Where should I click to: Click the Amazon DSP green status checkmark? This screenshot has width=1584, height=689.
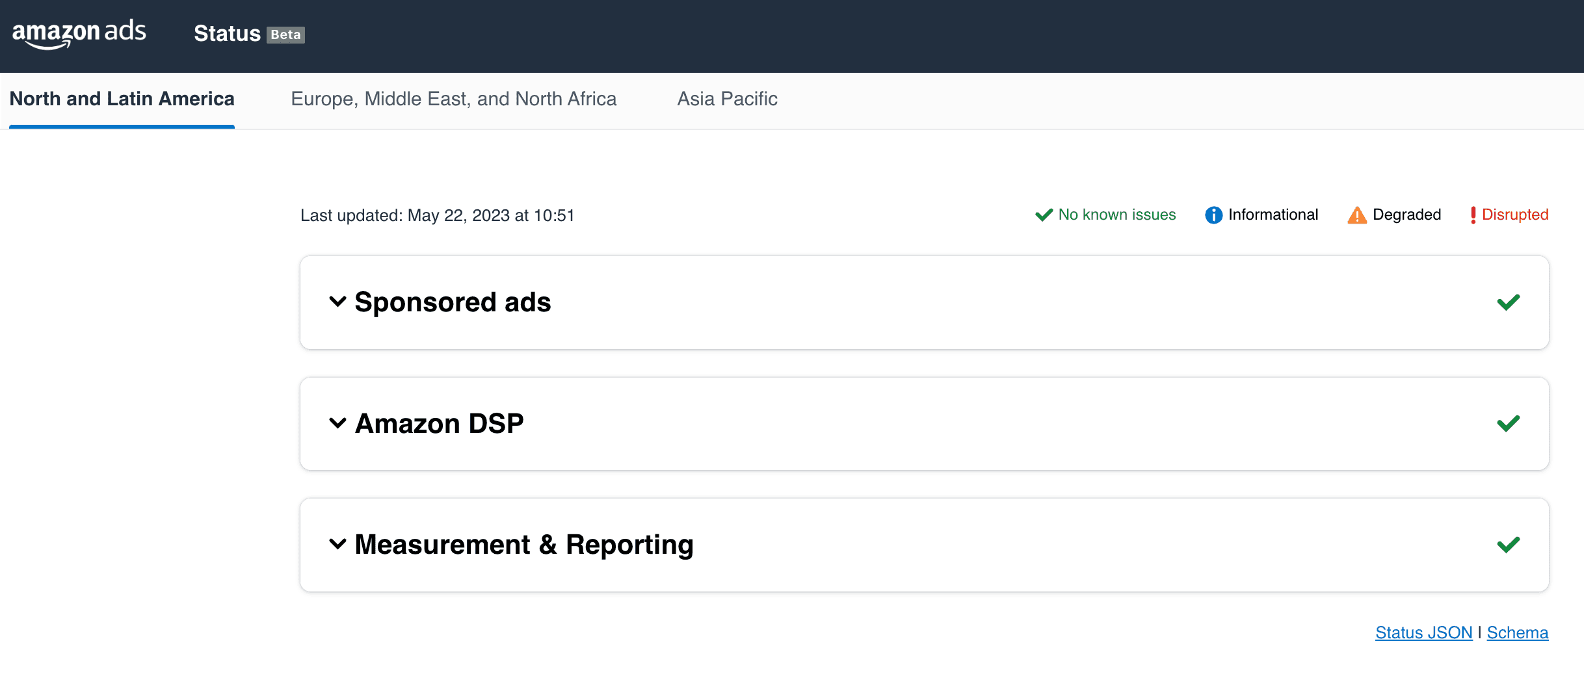pyautogui.click(x=1508, y=424)
